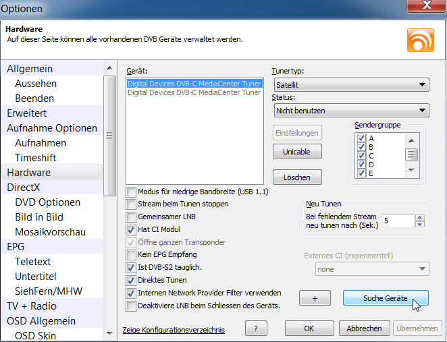Click the orange DVB signal icon
The width and height of the screenshot is (447, 342).
pyautogui.click(x=421, y=40)
